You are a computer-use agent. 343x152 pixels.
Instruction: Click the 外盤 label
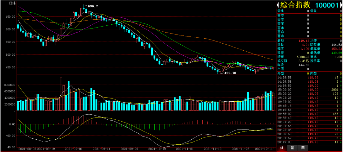point(280,73)
